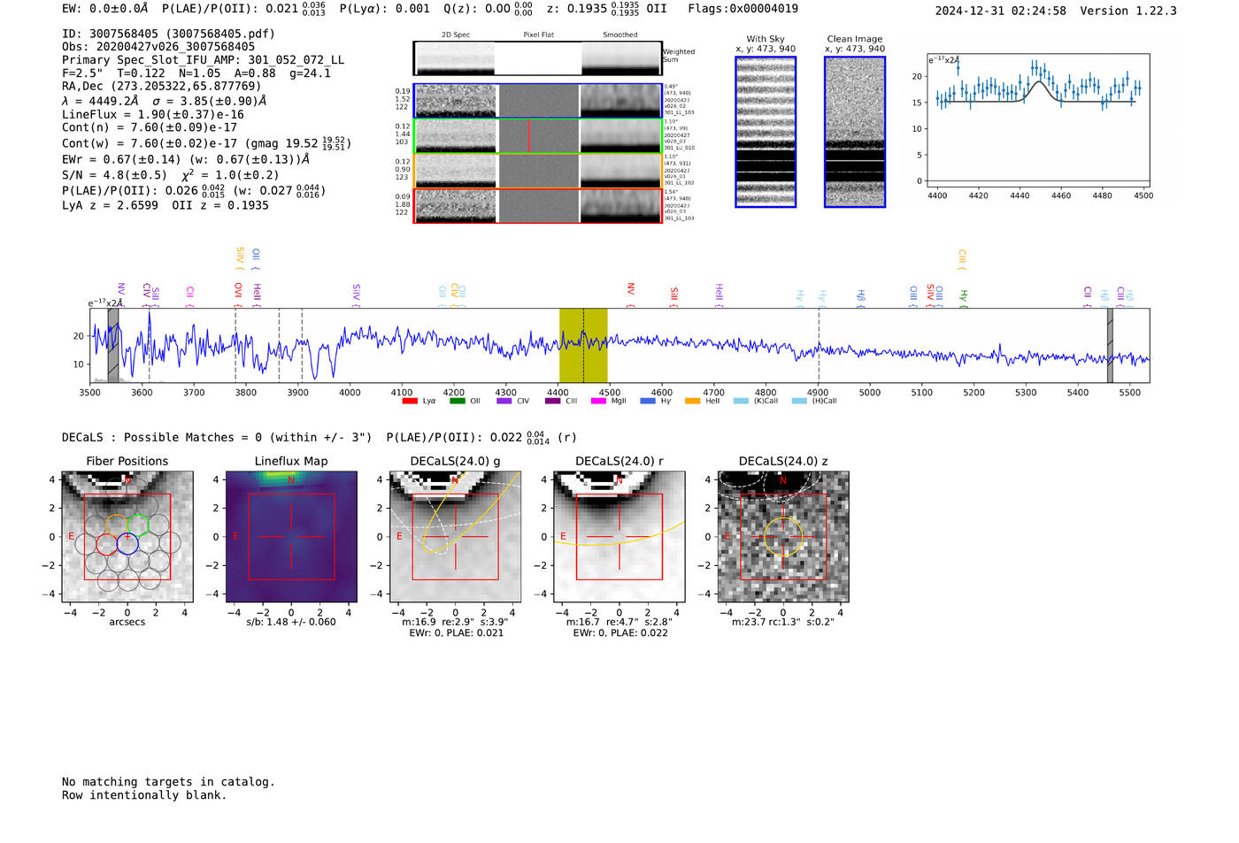Click the P(Lyα): 0.001 header value
The width and height of the screenshot is (1239, 843).
(385, 9)
